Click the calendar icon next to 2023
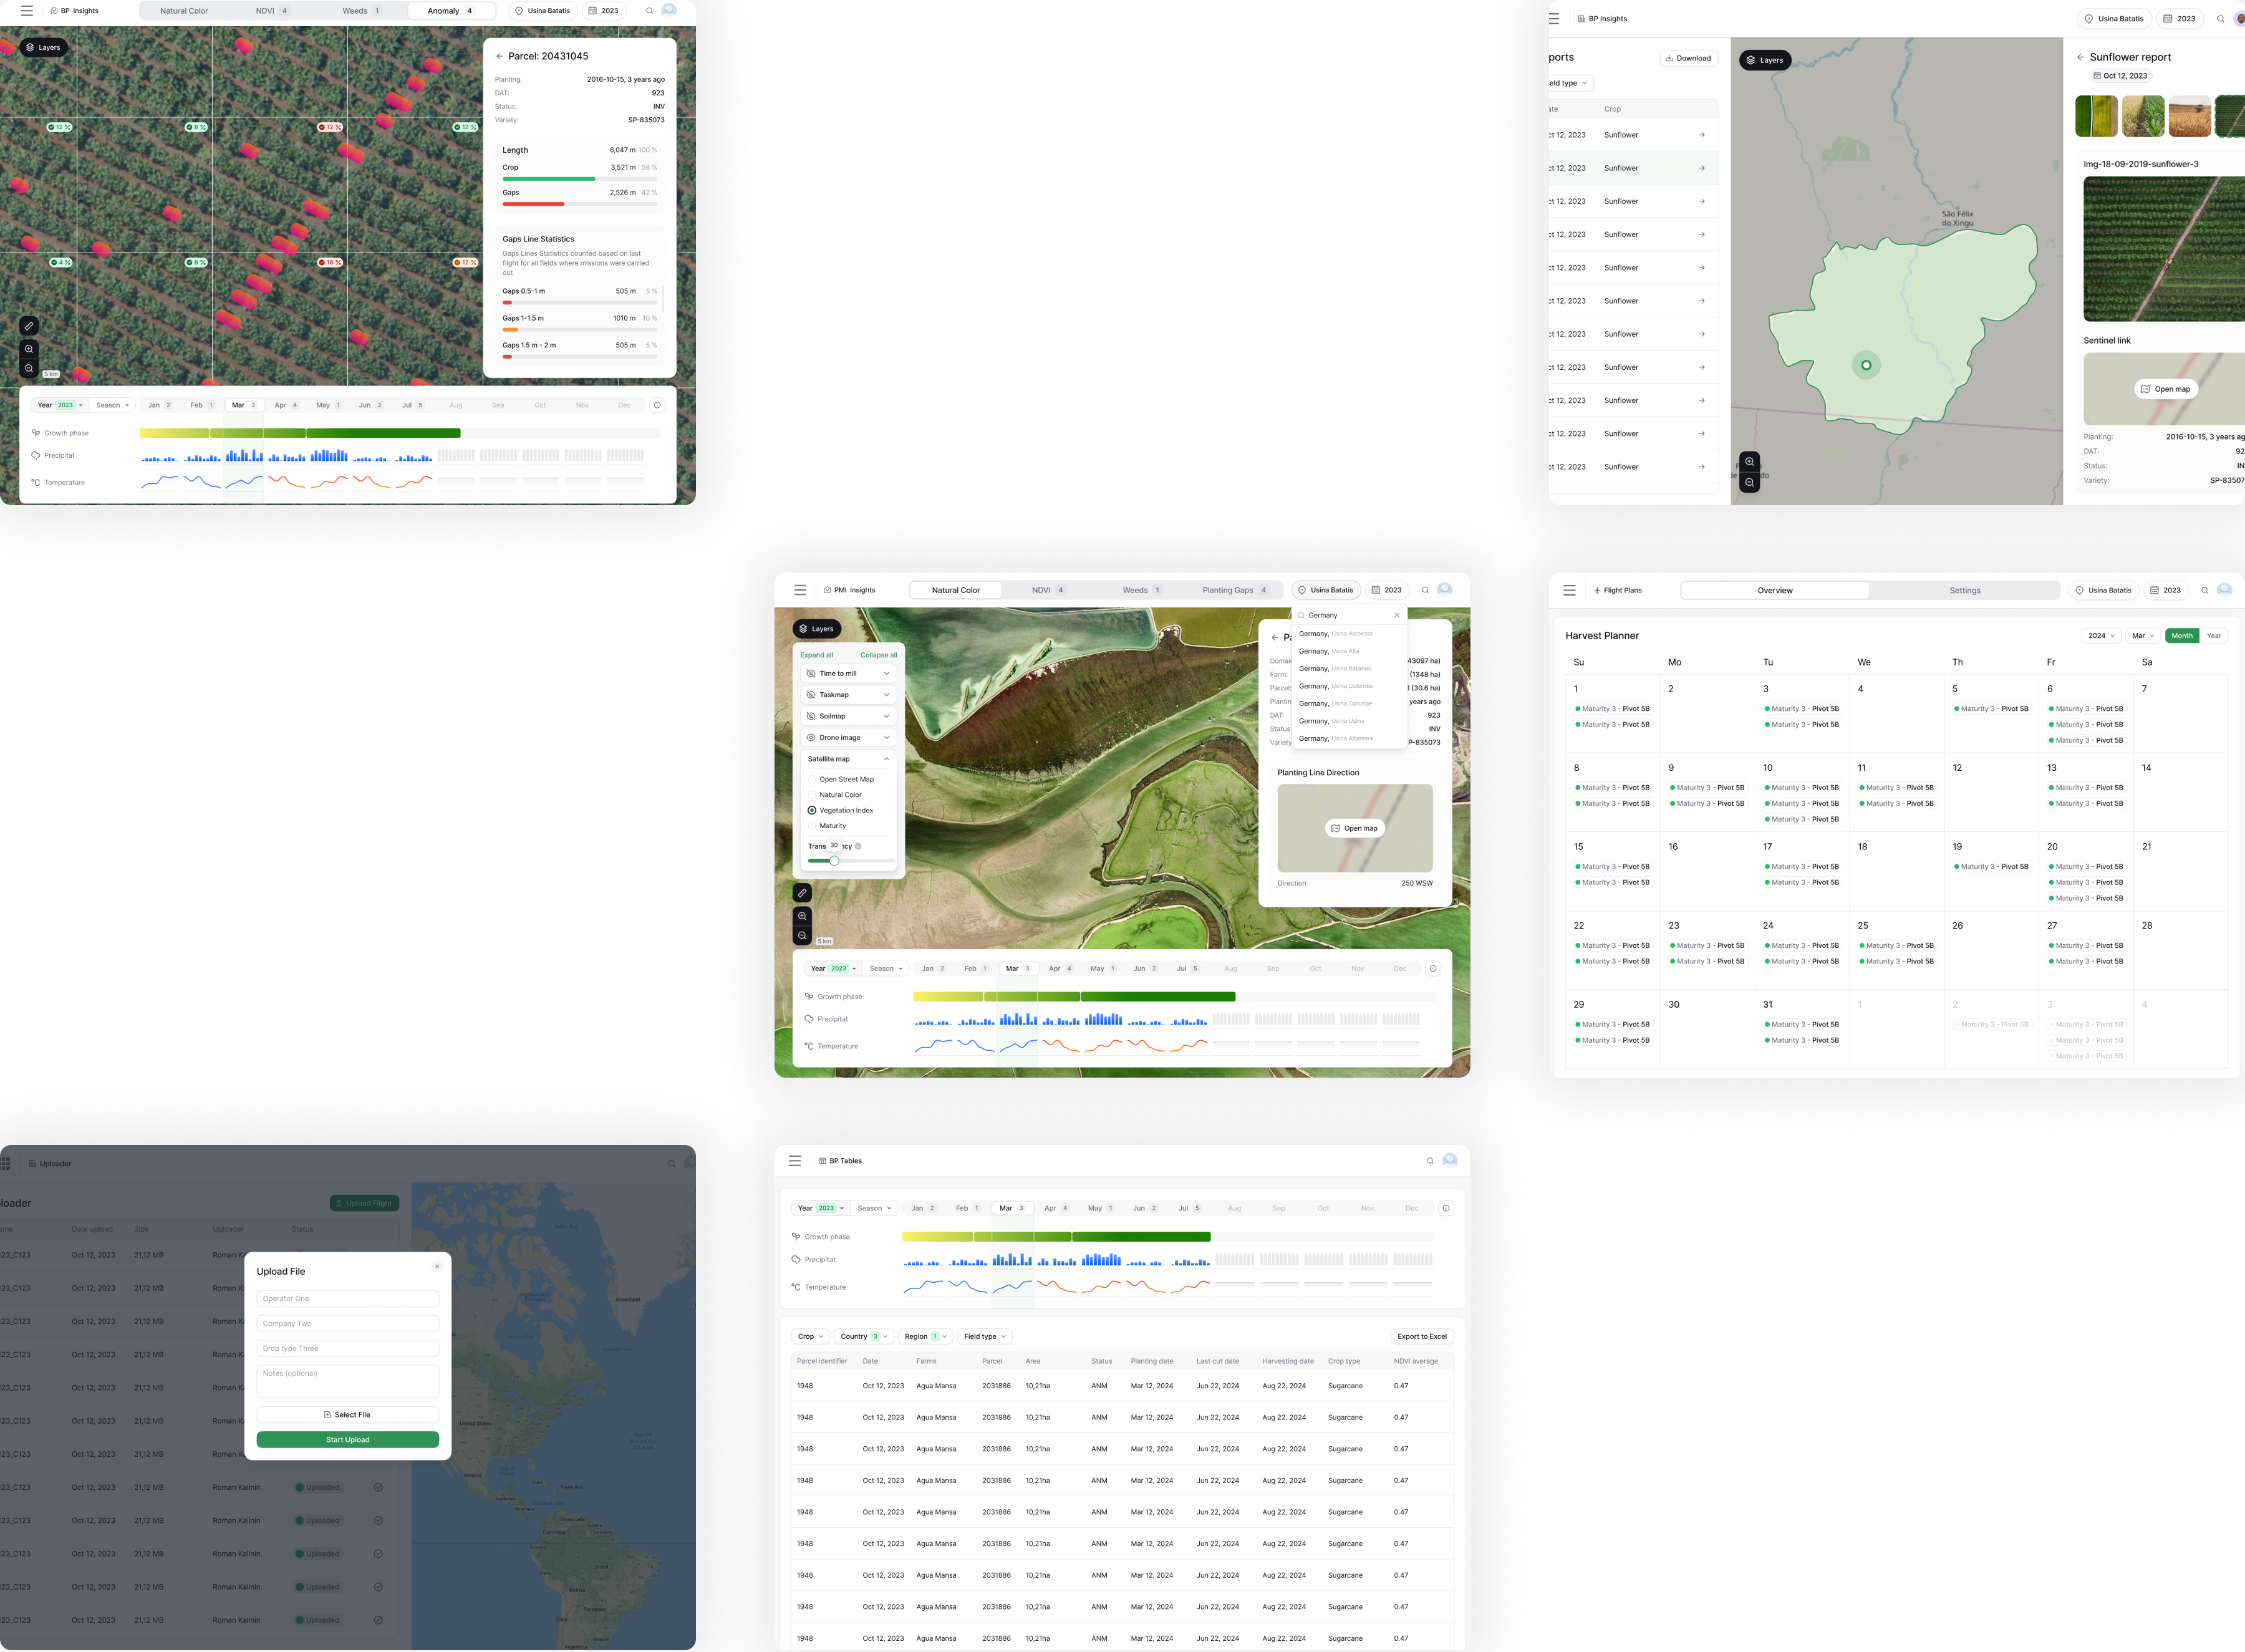This screenshot has width=2245, height=1652. (591, 11)
